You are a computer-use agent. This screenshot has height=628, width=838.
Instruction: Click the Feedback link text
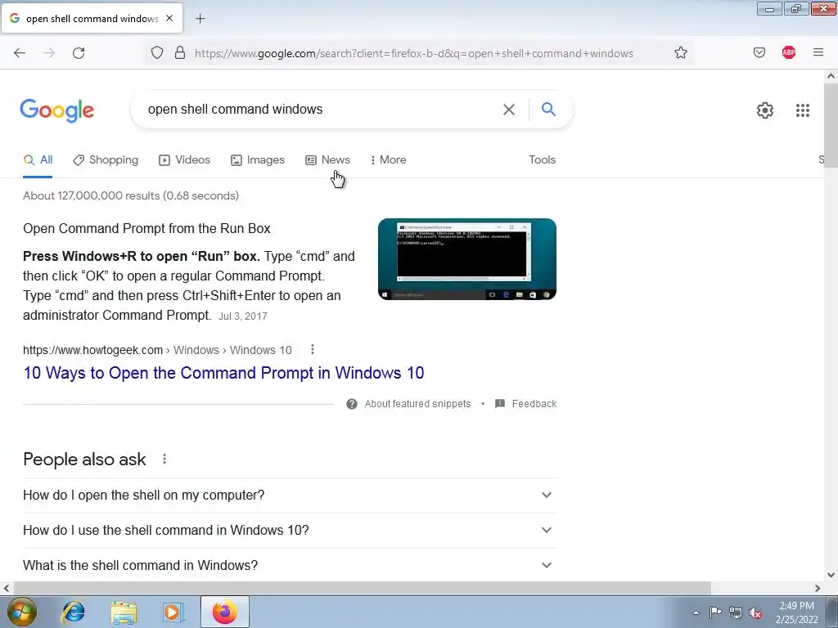[x=534, y=404]
